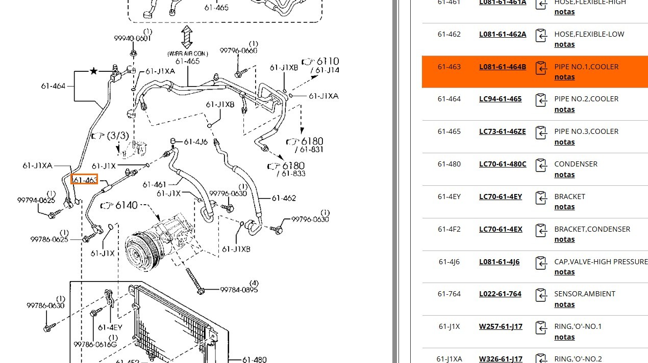Show notas for CAP,VALVE-HIGH PRESSURE

(x=564, y=272)
